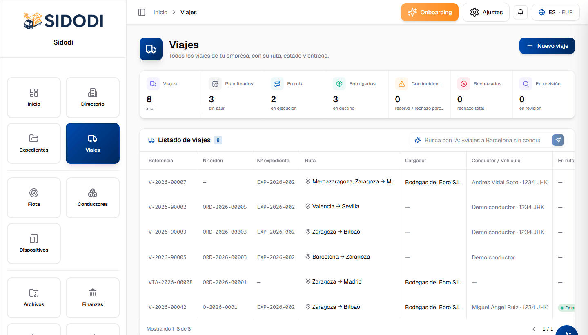Image resolution: width=588 pixels, height=335 pixels.
Task: Go to previous page arrow
Action: click(x=533, y=329)
